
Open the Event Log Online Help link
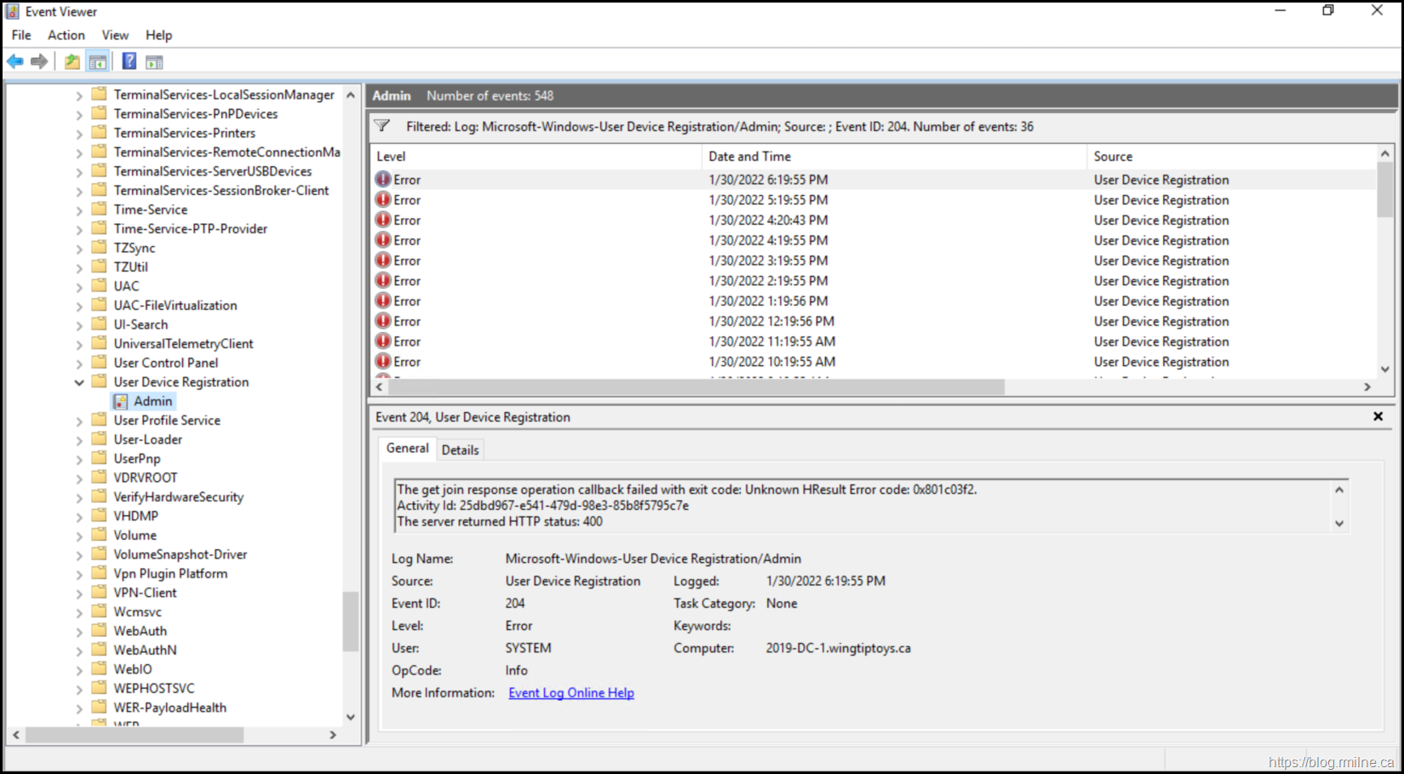(570, 693)
